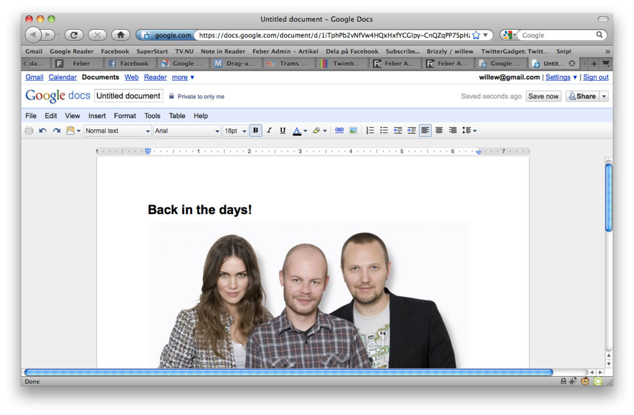
Task: Apply a bulleted list
Action: (x=384, y=130)
